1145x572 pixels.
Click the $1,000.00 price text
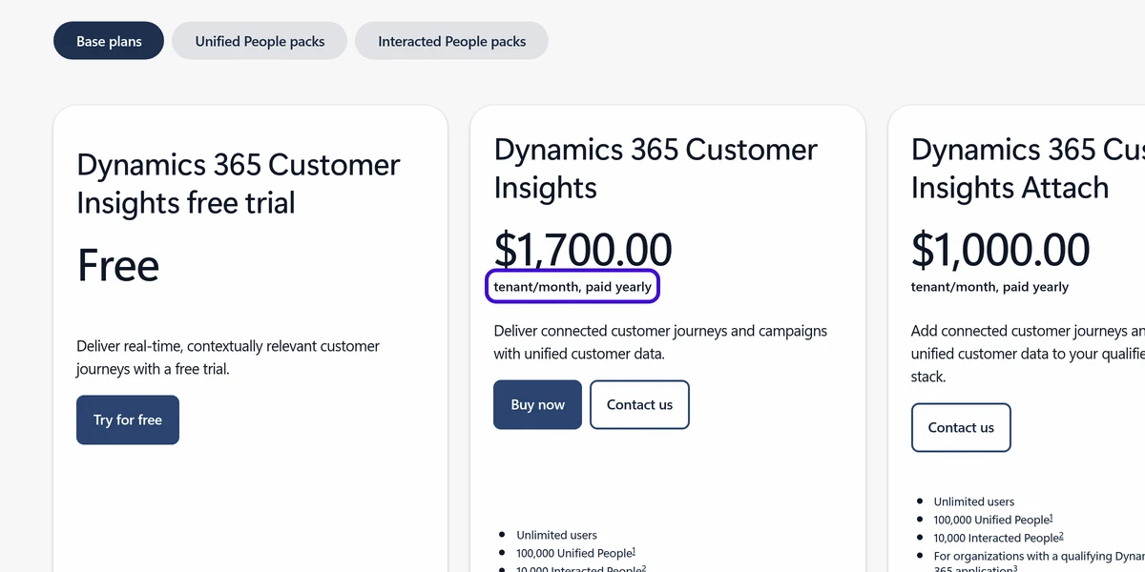click(x=1000, y=249)
